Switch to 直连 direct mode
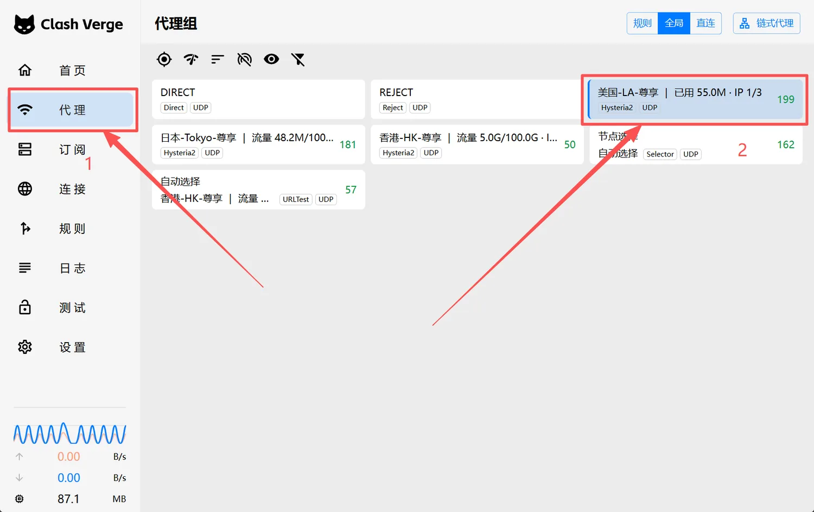Screen dimensions: 814x512 tap(705, 23)
